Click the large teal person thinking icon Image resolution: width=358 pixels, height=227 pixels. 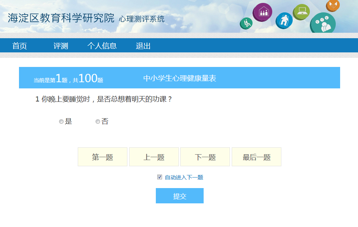(323, 23)
